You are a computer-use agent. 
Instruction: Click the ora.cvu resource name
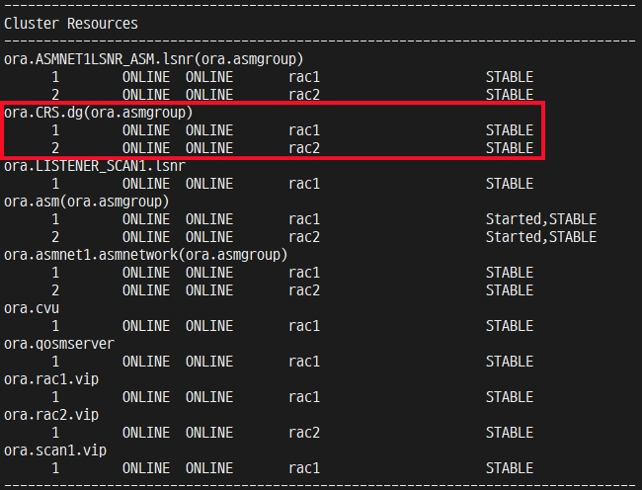(32, 308)
